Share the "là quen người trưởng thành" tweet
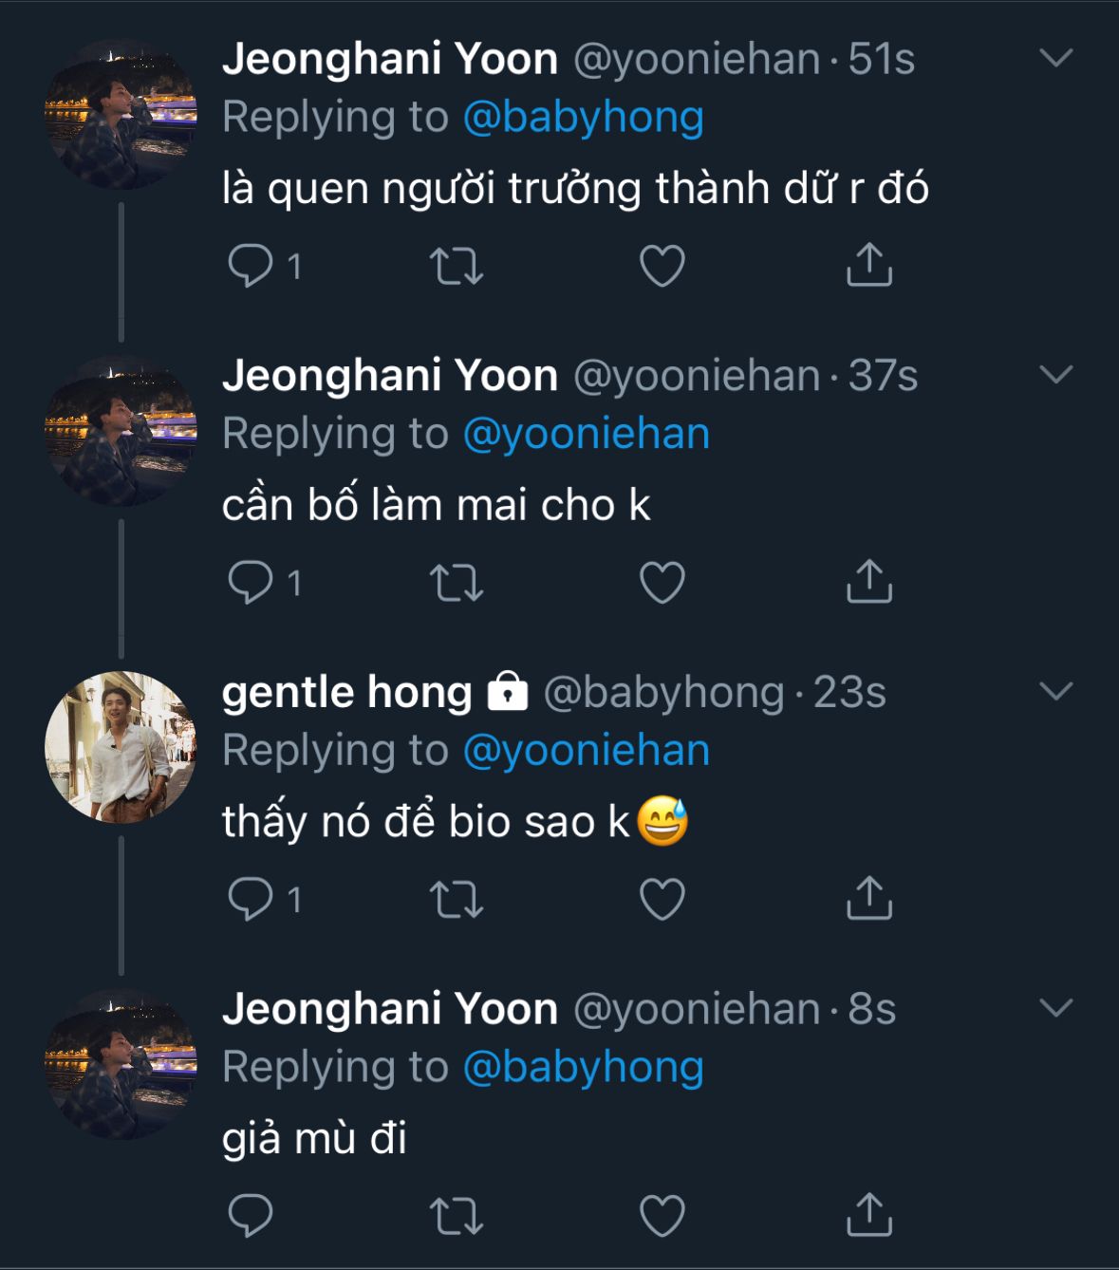The image size is (1119, 1270). (x=868, y=265)
